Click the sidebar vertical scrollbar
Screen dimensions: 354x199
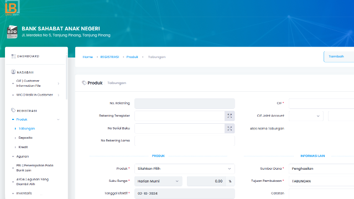click(66, 77)
